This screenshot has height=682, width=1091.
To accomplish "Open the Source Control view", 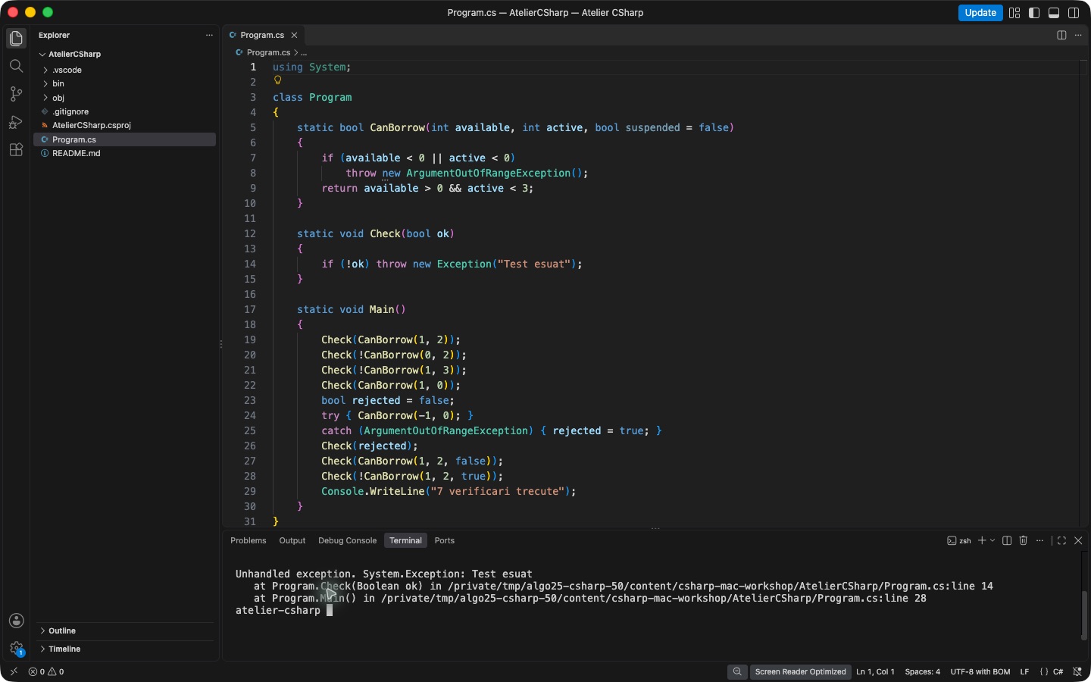I will pos(16,94).
